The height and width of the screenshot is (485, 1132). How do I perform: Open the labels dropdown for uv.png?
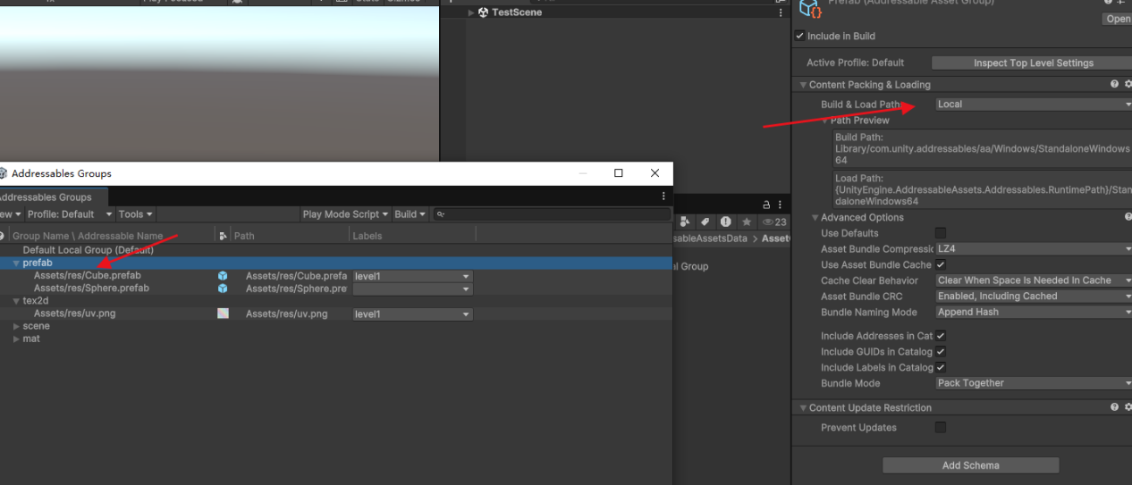412,314
